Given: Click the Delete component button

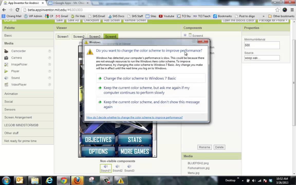Looking at the screenshot, I should tap(219, 147).
